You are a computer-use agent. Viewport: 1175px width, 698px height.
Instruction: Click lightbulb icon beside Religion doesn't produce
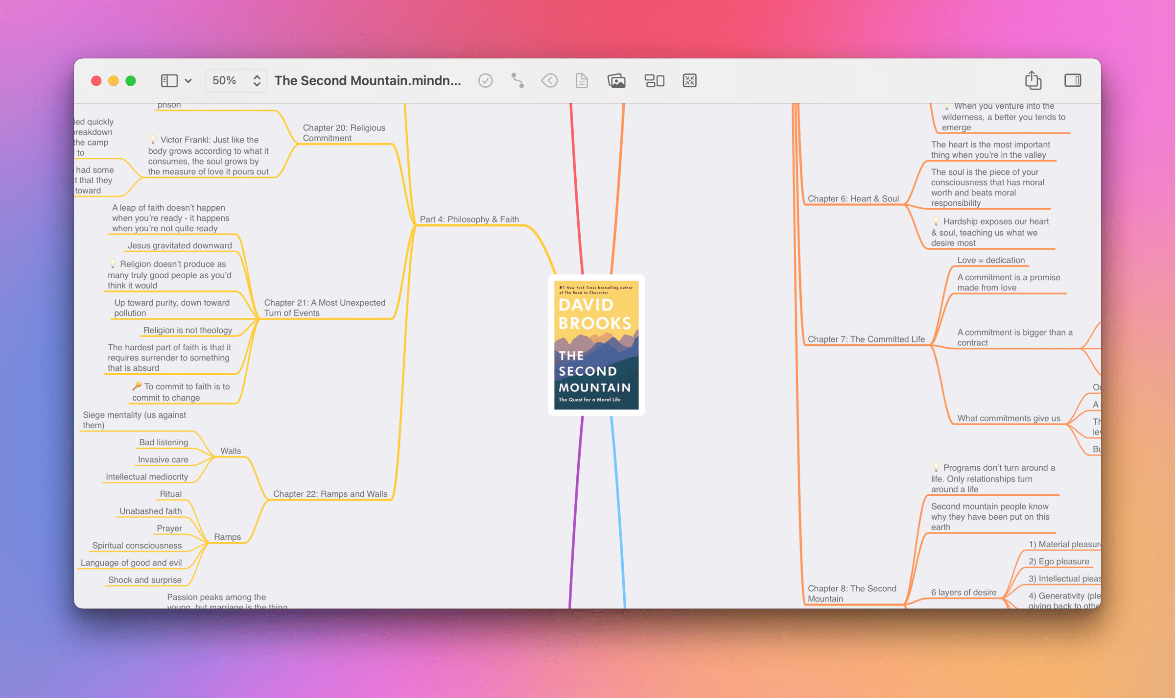113,264
